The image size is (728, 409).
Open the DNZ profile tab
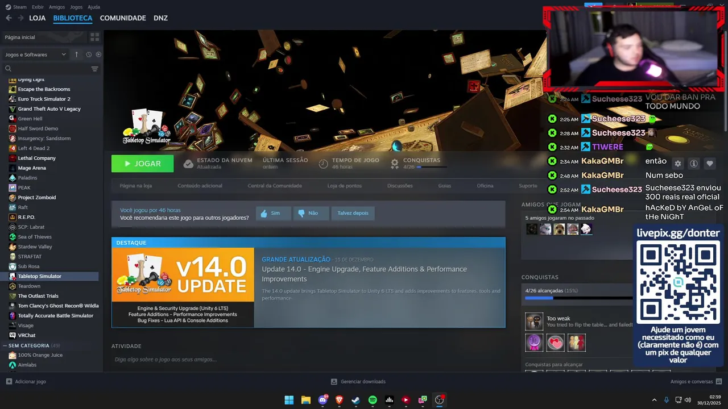click(x=160, y=18)
